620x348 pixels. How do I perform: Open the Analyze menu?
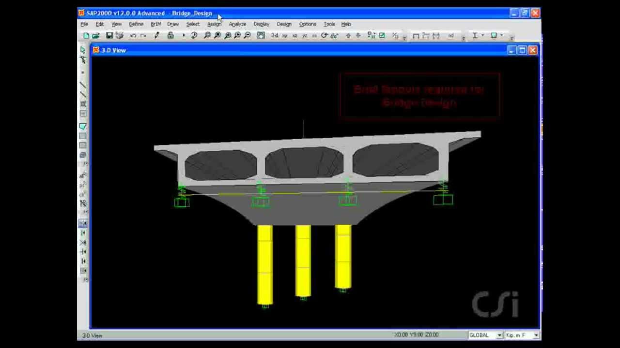click(x=237, y=24)
